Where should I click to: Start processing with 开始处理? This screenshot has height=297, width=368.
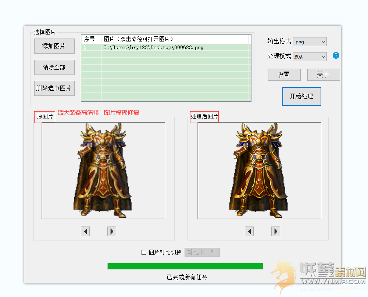pyautogui.click(x=301, y=96)
